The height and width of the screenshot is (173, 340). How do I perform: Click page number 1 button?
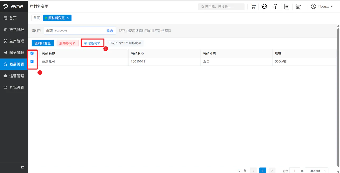tap(263, 171)
